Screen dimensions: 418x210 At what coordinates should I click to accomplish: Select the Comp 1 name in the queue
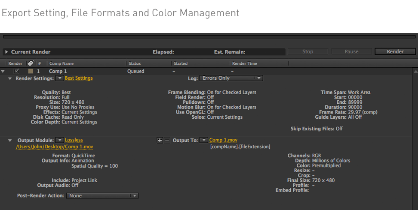(58, 71)
